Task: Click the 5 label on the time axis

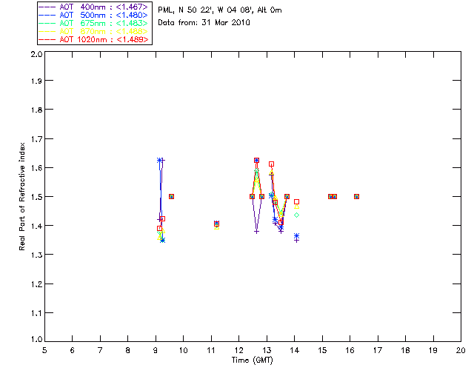Action: pos(44,350)
